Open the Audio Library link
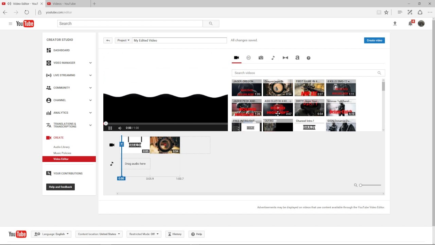The image size is (435, 245). 62,147
